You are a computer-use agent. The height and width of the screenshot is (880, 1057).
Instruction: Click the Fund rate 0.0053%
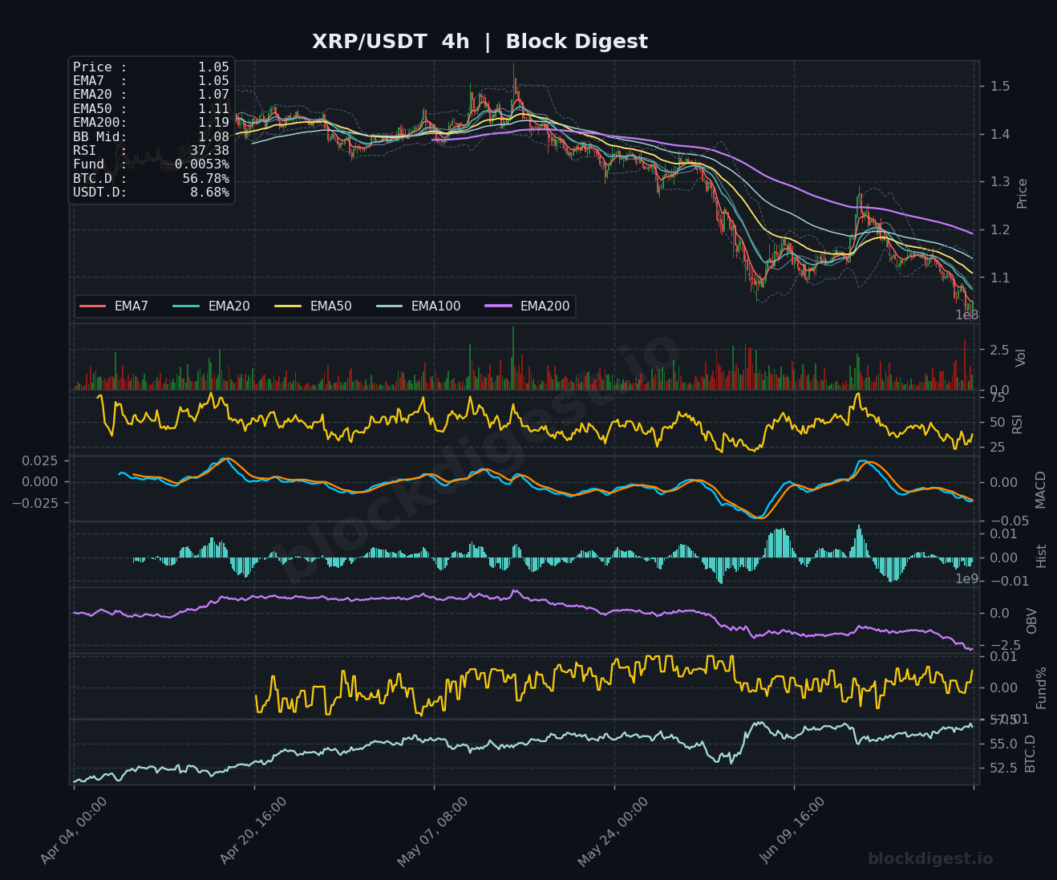point(201,164)
